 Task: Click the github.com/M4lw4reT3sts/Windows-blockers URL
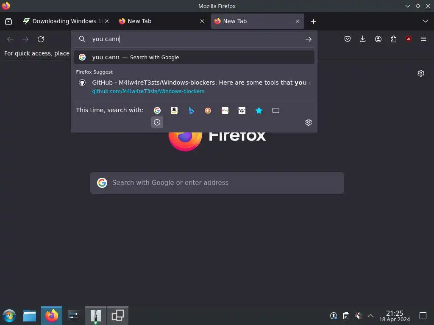(148, 91)
